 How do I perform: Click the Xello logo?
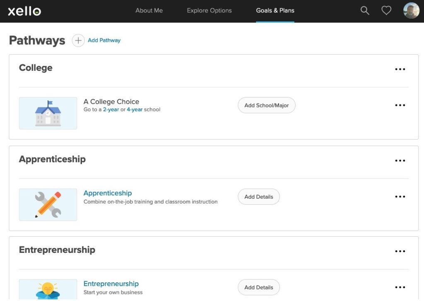24,11
